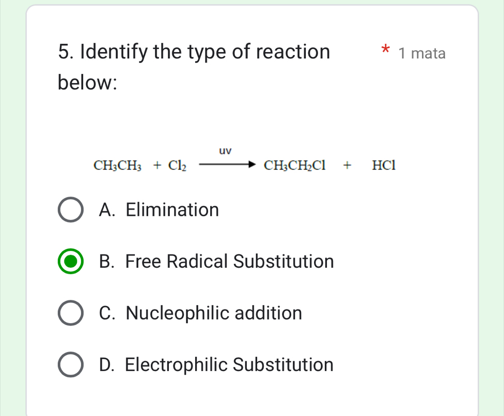Pick the Electrophilic Substitution radio button
The image size is (504, 416).
pyautogui.click(x=69, y=365)
